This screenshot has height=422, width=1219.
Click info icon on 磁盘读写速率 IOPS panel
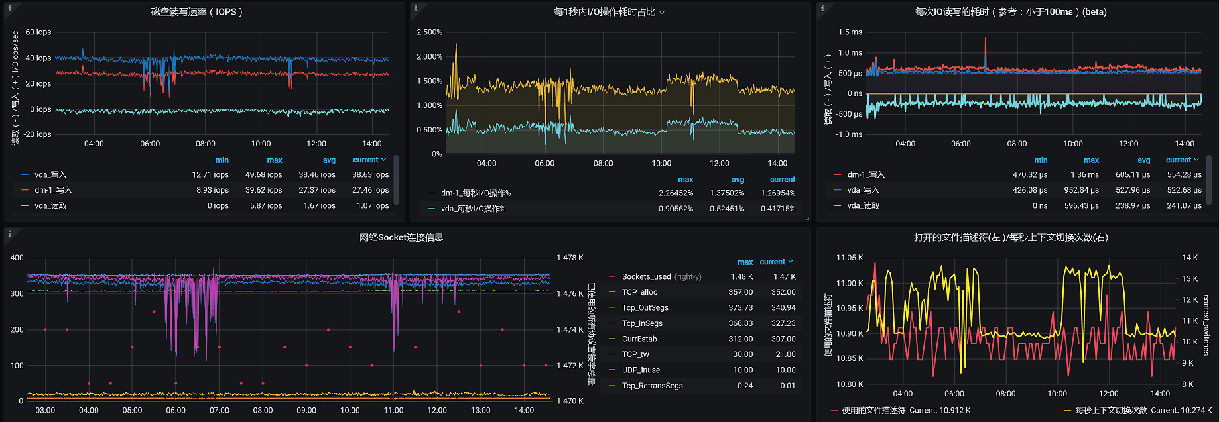click(x=9, y=8)
